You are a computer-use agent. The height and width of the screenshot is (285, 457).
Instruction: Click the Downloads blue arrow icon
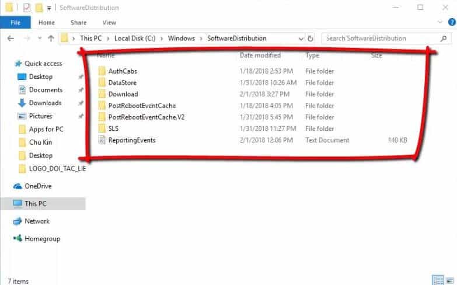[x=22, y=103]
